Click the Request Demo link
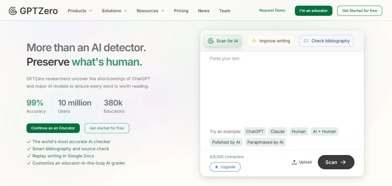Viewport: 392px width, 186px height. [272, 10]
